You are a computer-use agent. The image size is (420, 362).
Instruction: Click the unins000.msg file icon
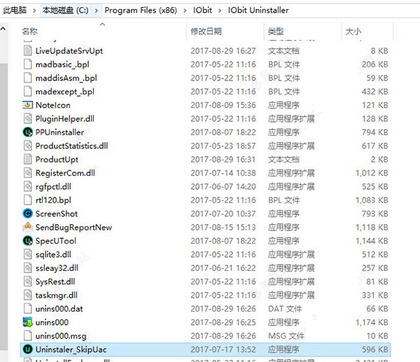pyautogui.click(x=27, y=335)
